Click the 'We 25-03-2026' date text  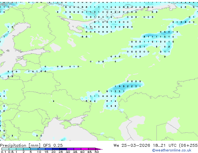pyautogui.click(x=132, y=145)
